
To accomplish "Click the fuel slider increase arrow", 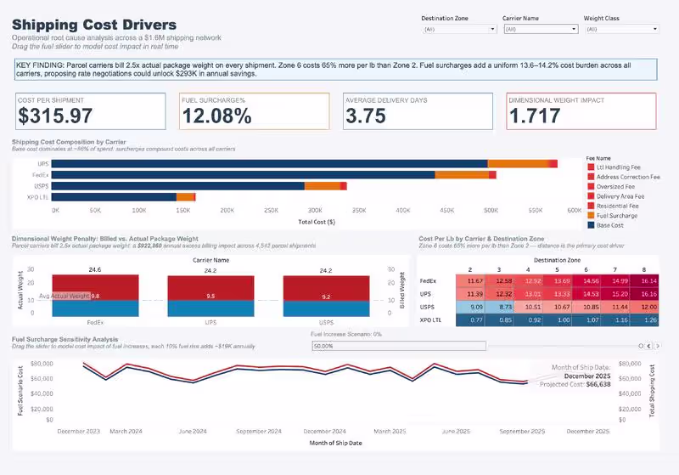I will 657,346.
